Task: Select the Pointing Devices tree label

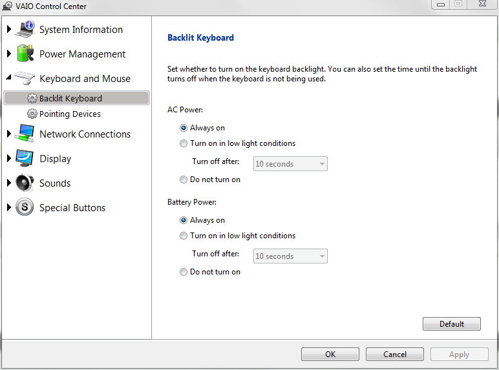Action: point(70,114)
